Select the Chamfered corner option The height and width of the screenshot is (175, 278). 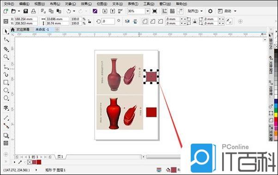[x=161, y=21]
